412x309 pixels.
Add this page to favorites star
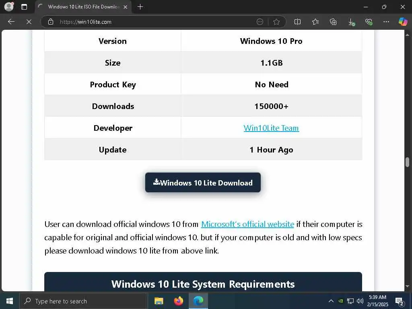276,22
